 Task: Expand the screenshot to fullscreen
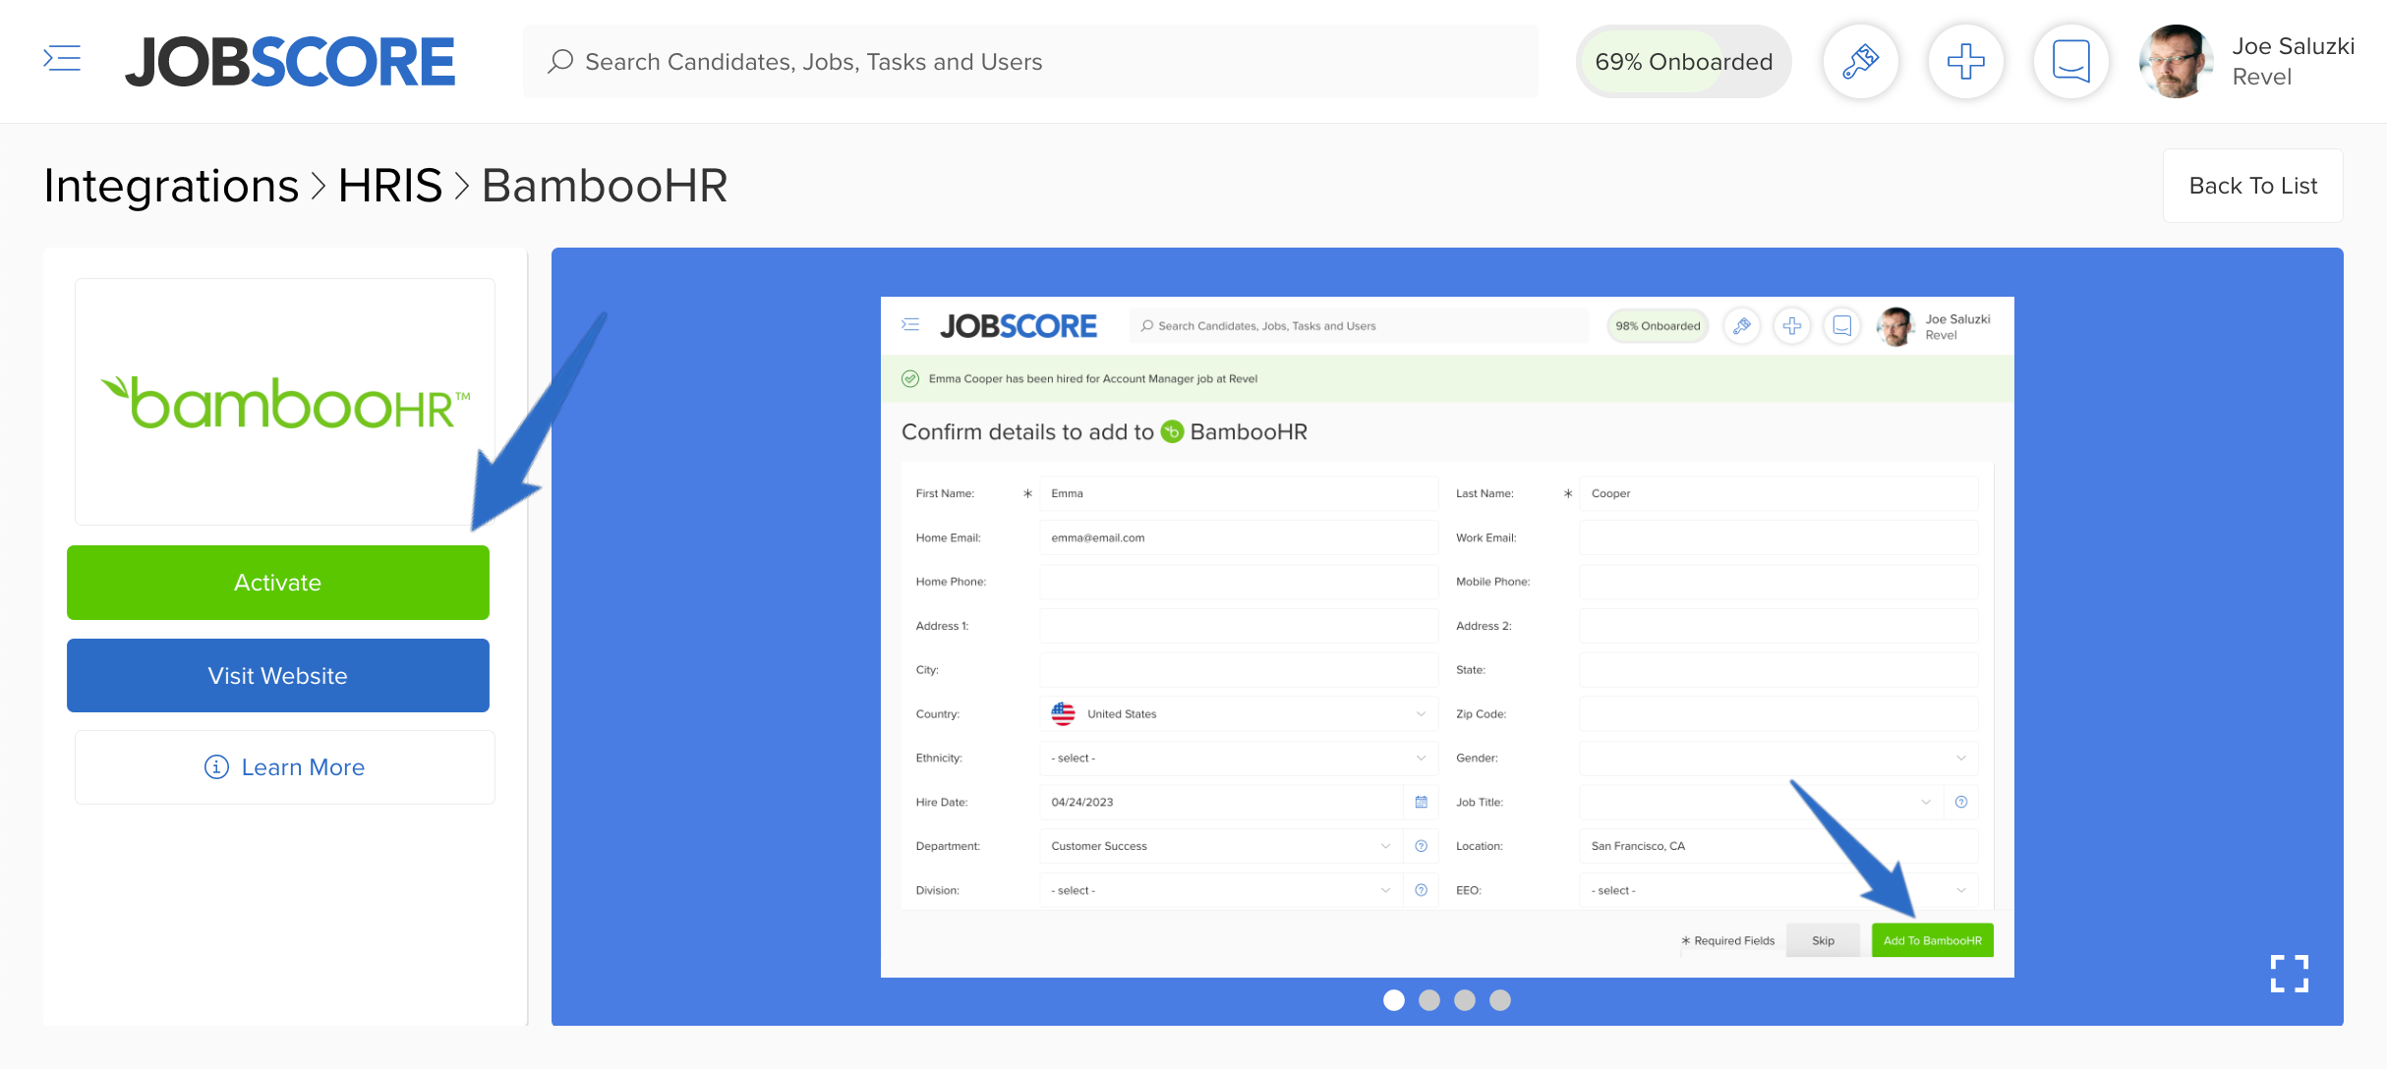point(2289,974)
